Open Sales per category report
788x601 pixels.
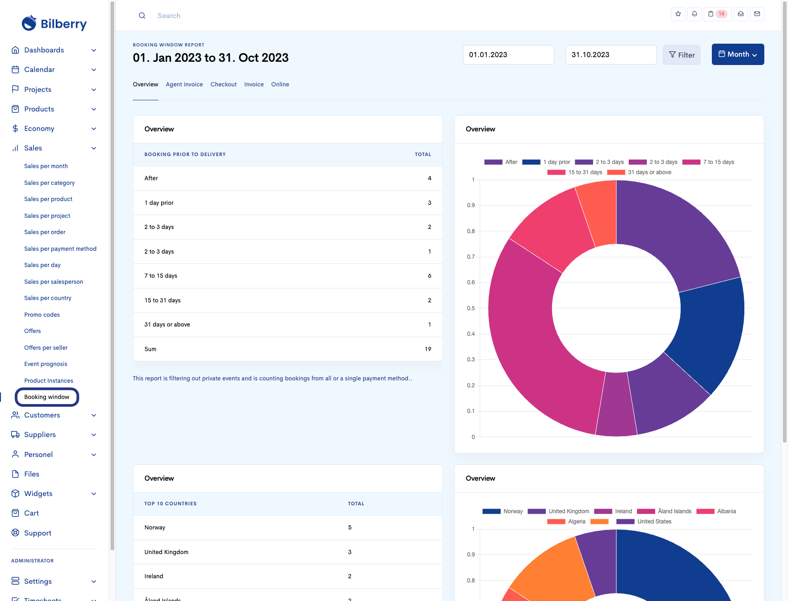tap(49, 183)
